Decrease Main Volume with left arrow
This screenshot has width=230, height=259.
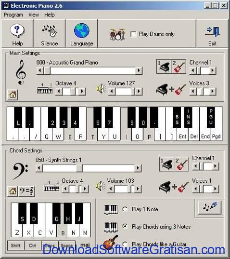[x=112, y=91]
